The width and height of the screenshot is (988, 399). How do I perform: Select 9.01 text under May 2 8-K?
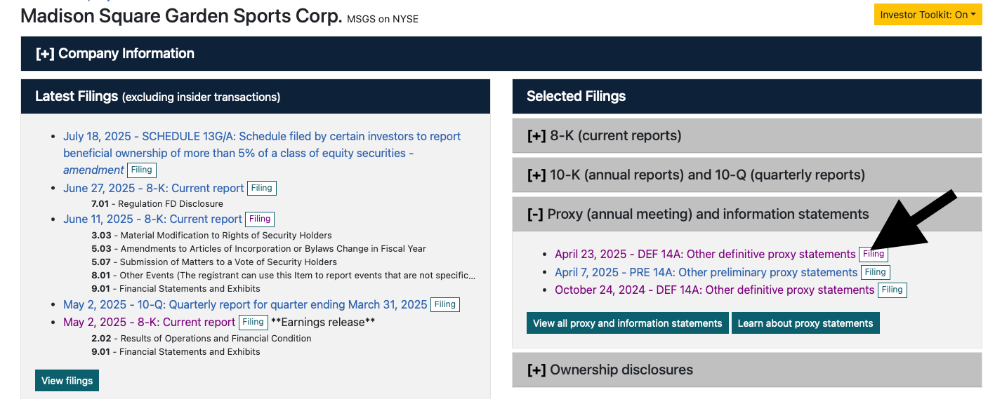[176, 352]
